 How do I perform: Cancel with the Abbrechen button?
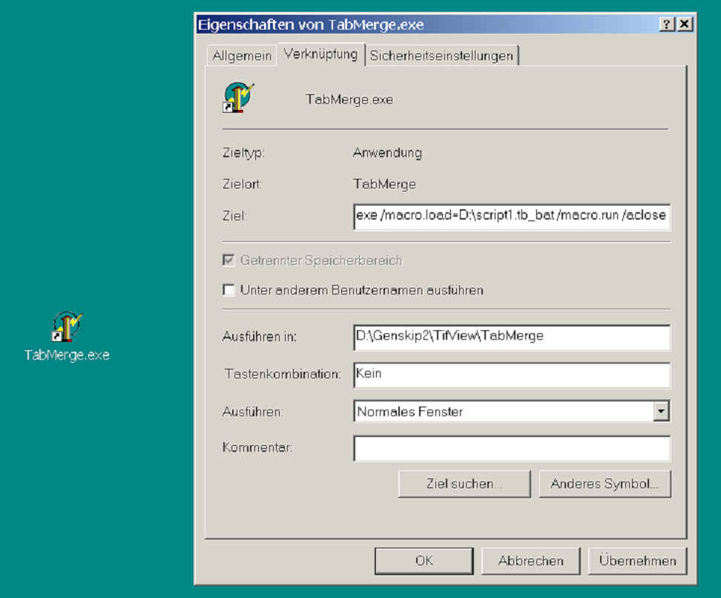[x=530, y=561]
